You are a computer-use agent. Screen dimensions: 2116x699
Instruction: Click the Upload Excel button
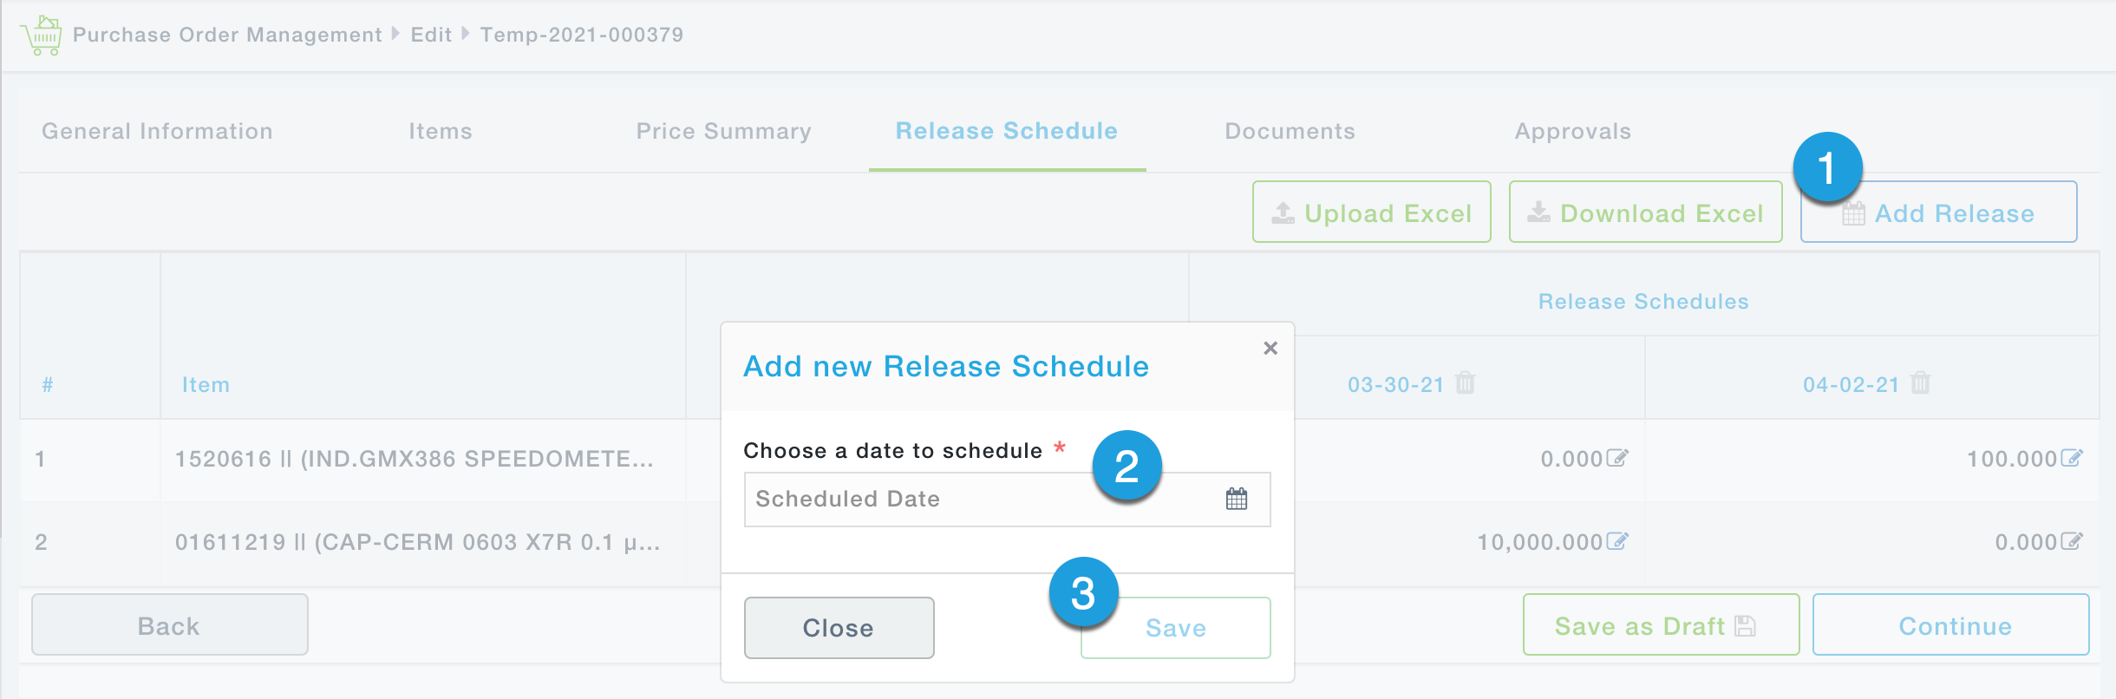(1371, 212)
